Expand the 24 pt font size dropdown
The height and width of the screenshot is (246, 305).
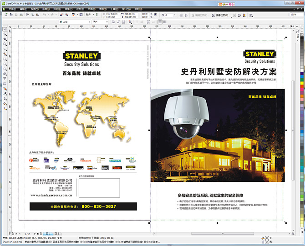(107, 21)
